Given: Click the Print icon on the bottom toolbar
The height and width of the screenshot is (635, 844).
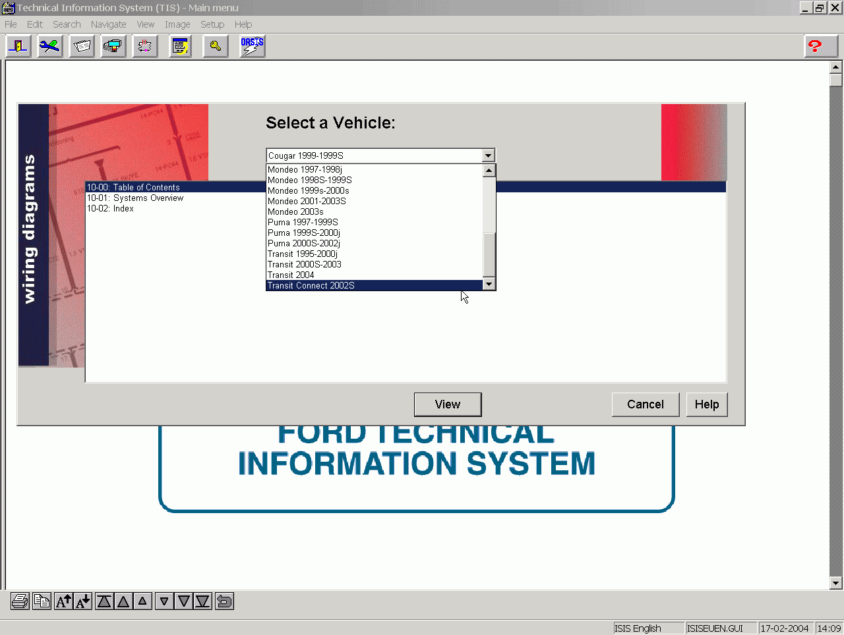Looking at the screenshot, I should click(19, 601).
